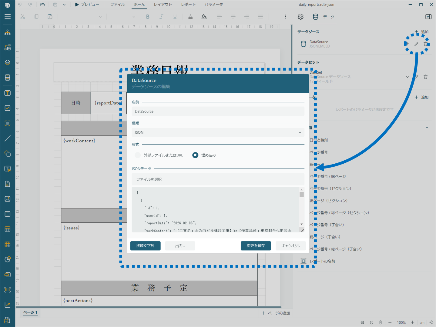The width and height of the screenshot is (436, 327).
Task: Collapse the common values section chevron
Action: coord(427,128)
